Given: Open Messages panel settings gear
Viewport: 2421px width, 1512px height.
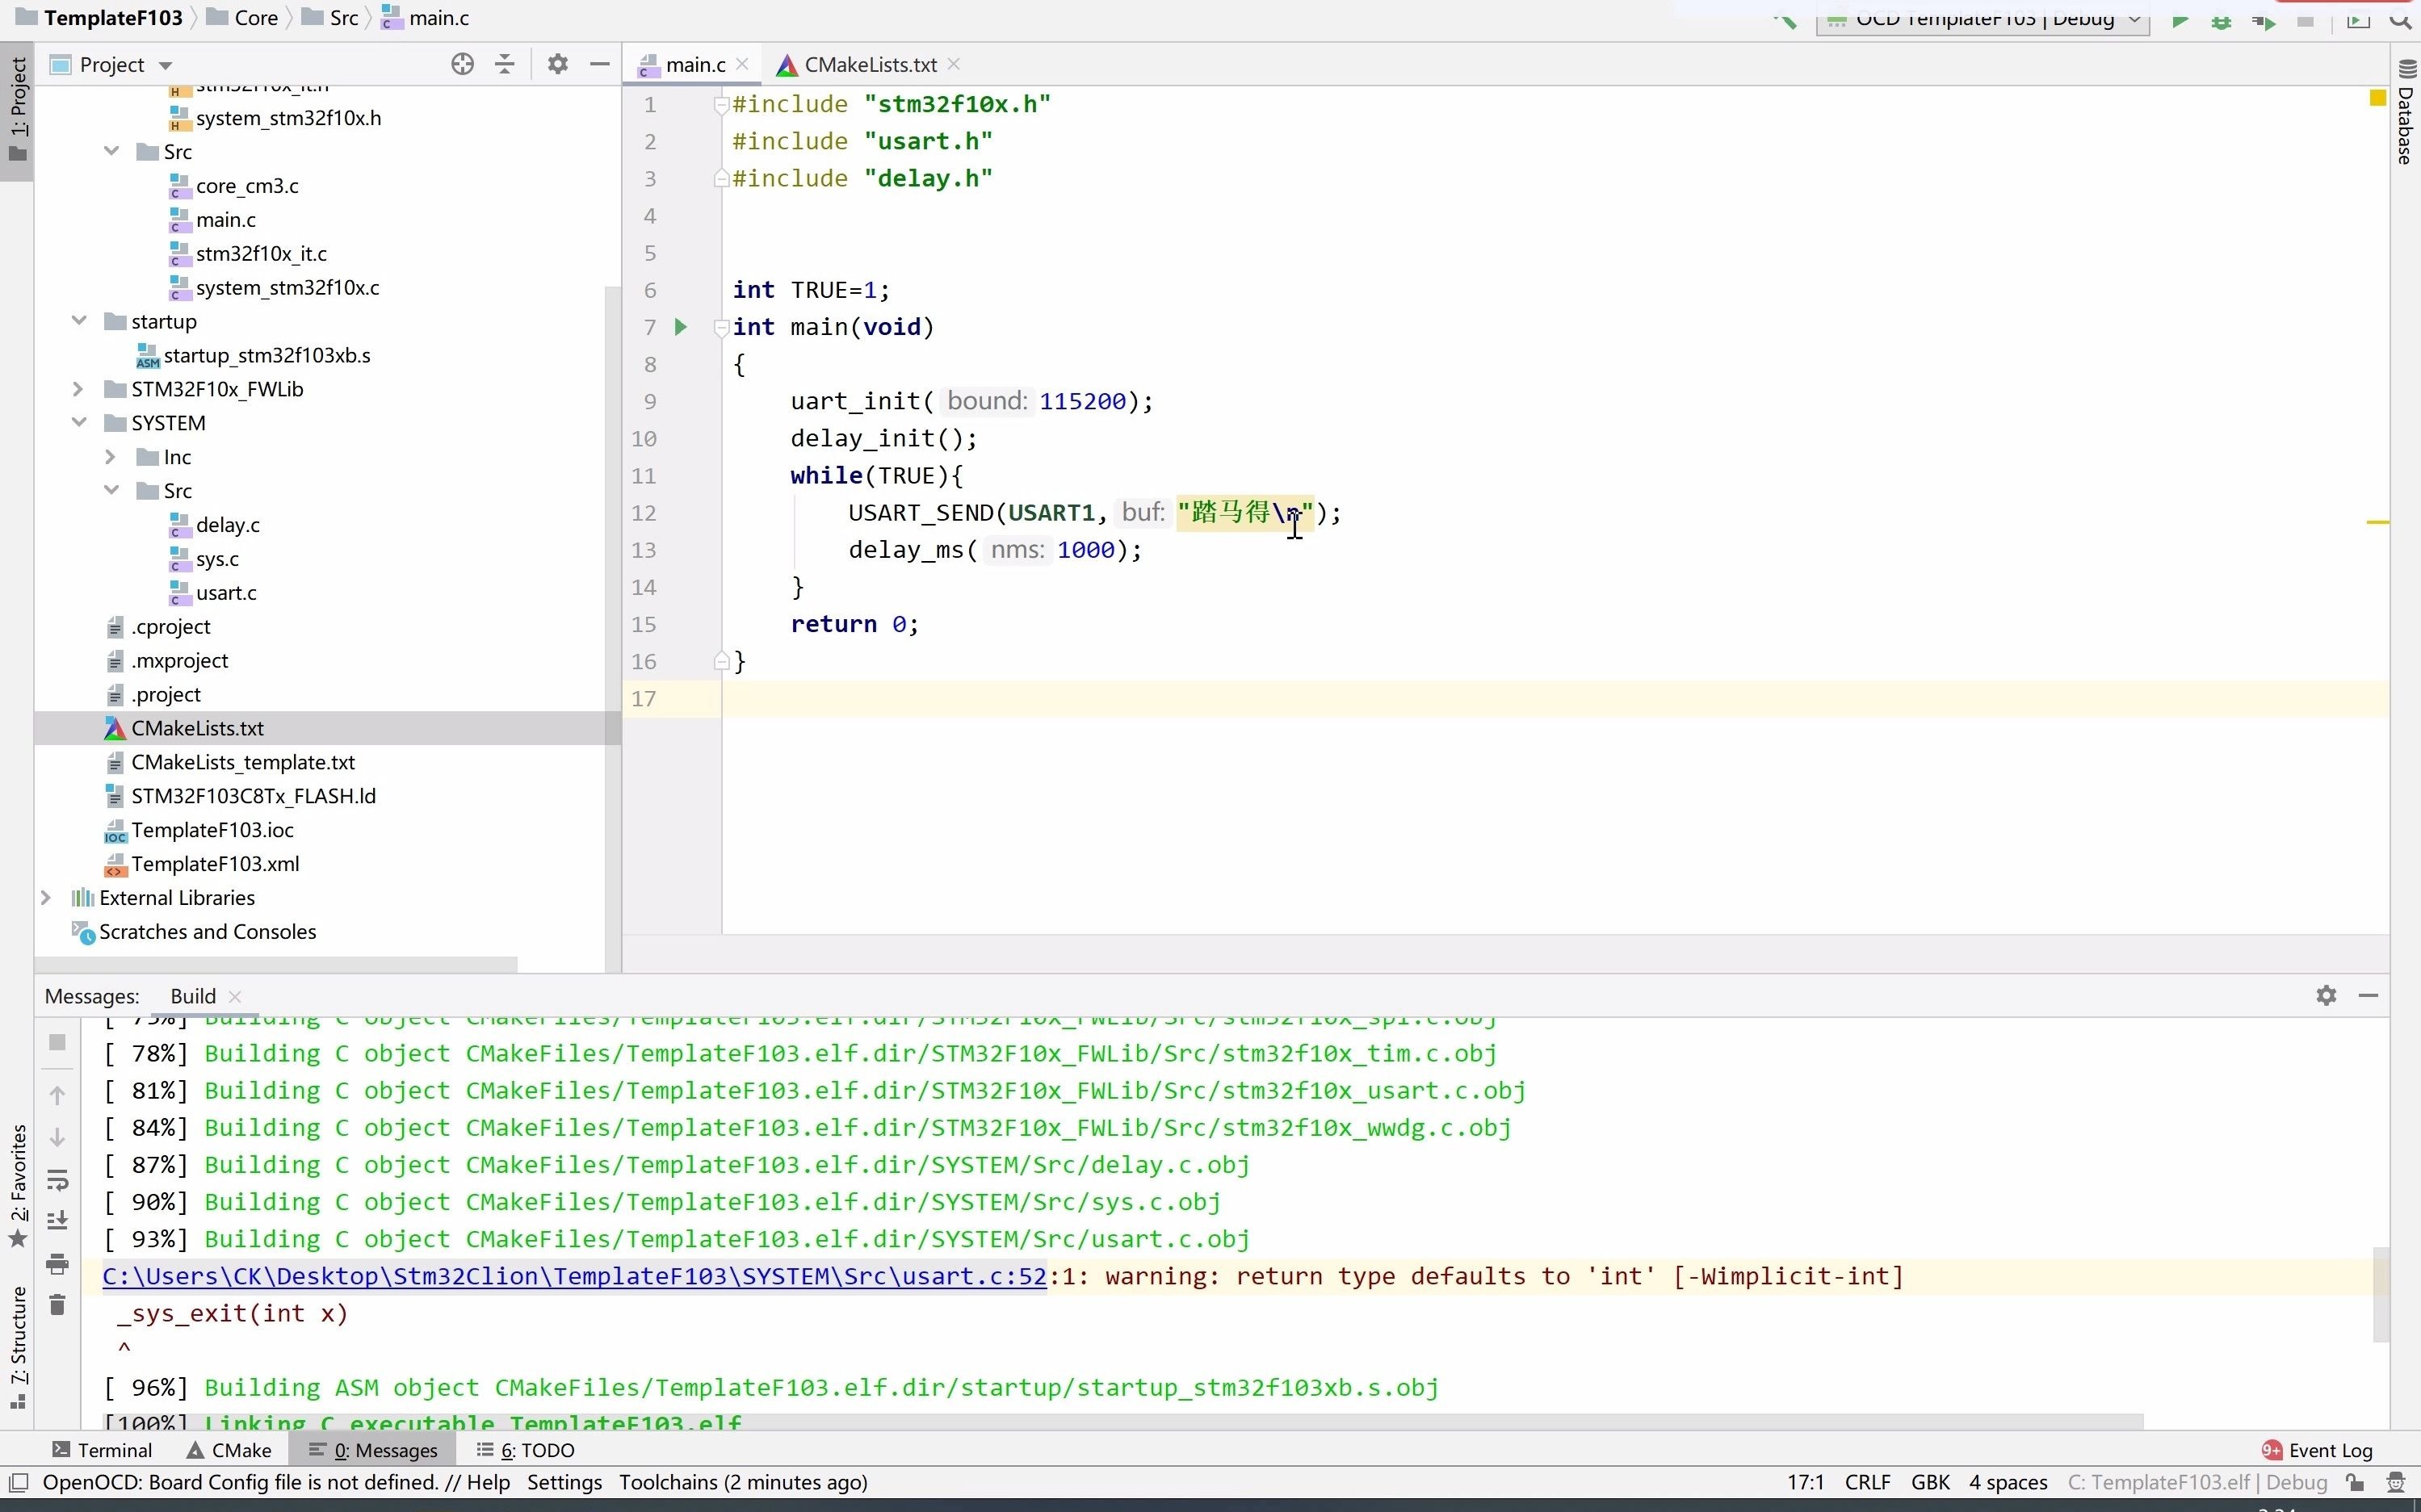Looking at the screenshot, I should click(2326, 996).
